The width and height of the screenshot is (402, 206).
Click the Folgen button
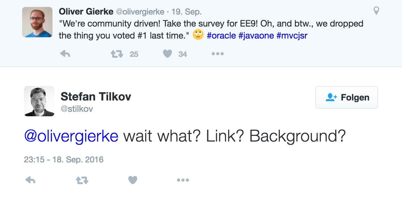(347, 97)
